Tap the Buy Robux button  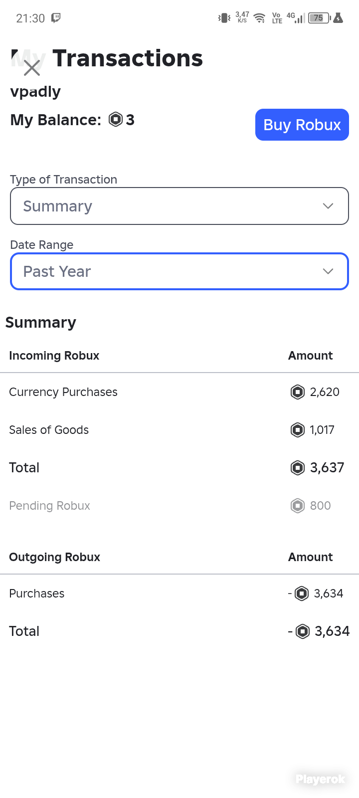[302, 125]
